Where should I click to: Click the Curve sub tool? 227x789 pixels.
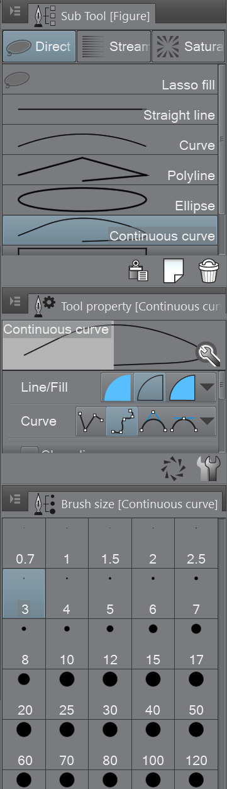pos(110,140)
